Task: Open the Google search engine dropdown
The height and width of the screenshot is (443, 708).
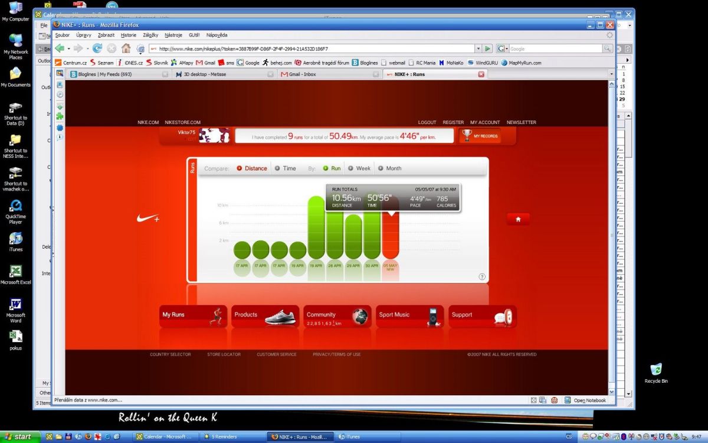Action: pyautogui.click(x=502, y=48)
